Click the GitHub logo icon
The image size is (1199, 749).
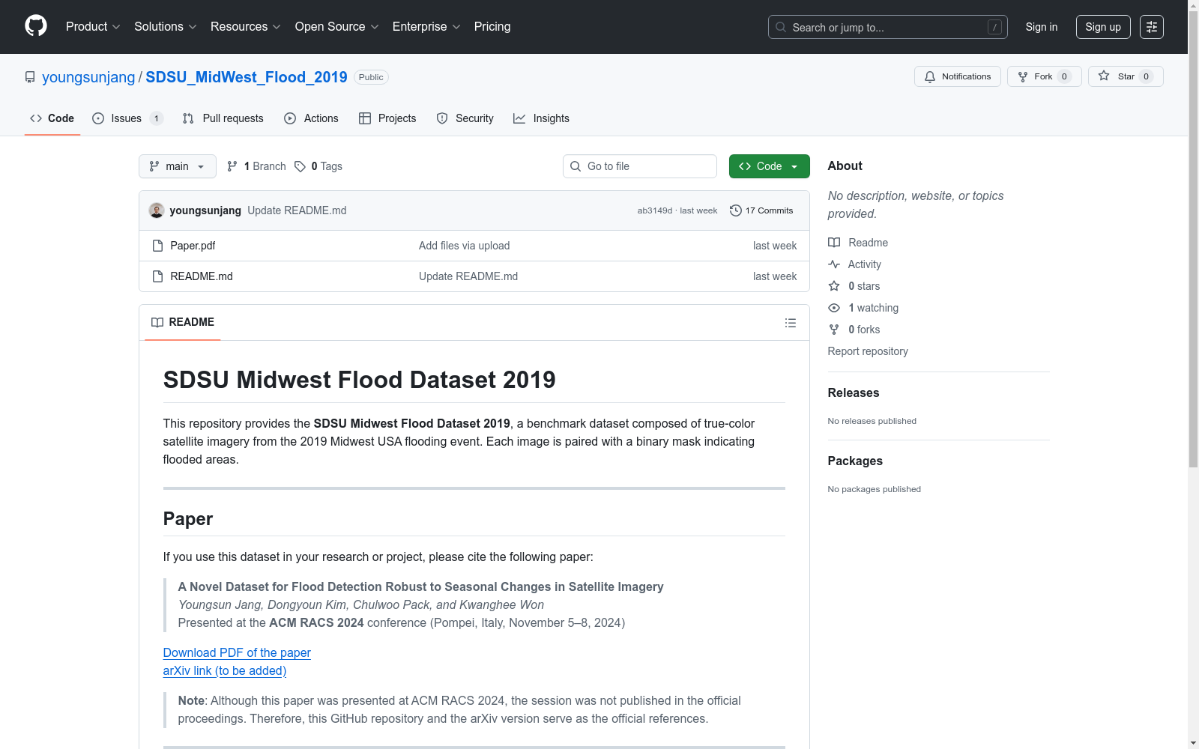(x=36, y=26)
